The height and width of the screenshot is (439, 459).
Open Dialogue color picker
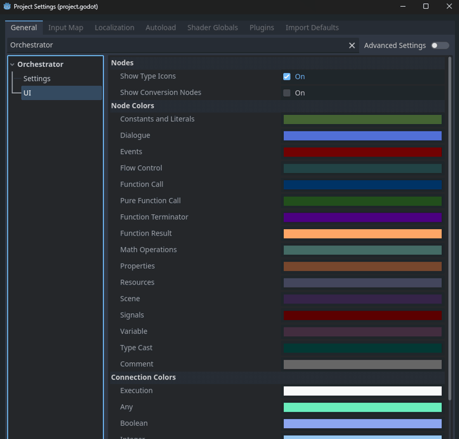(363, 135)
